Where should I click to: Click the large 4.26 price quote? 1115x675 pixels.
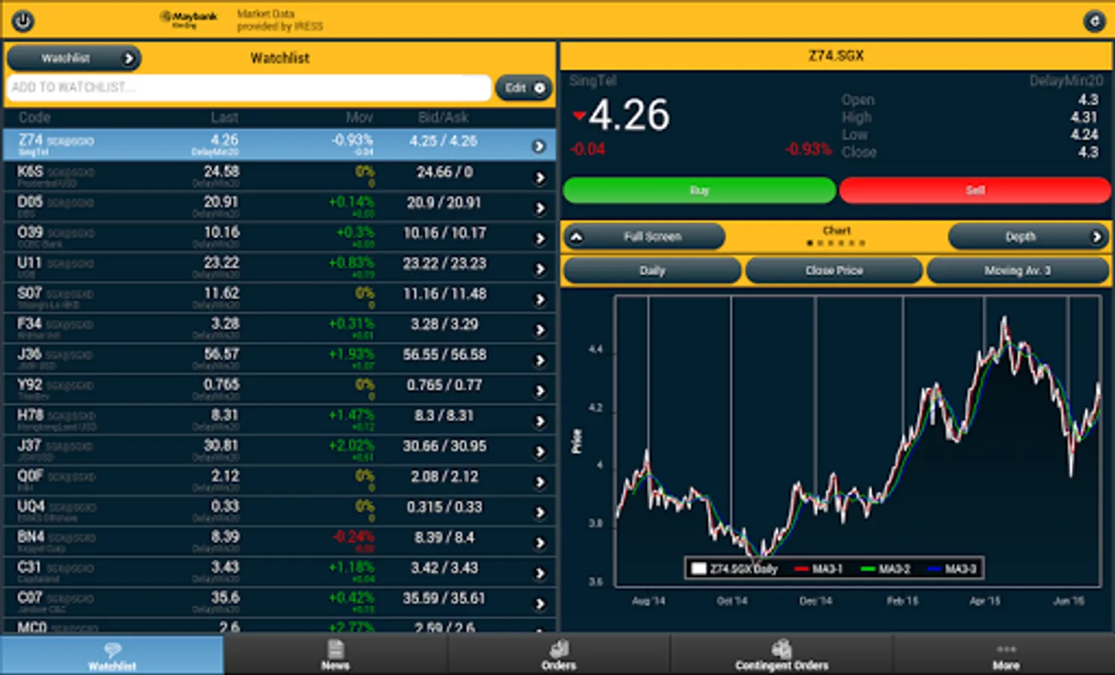pyautogui.click(x=629, y=115)
